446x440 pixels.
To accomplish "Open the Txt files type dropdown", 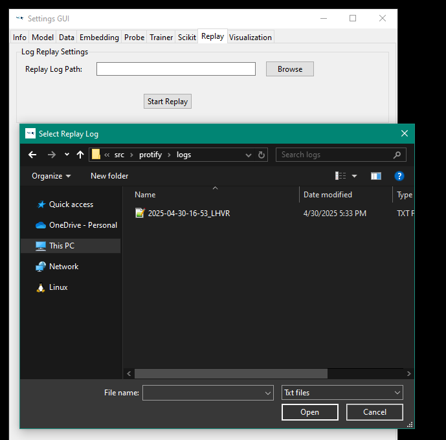I will coord(342,393).
